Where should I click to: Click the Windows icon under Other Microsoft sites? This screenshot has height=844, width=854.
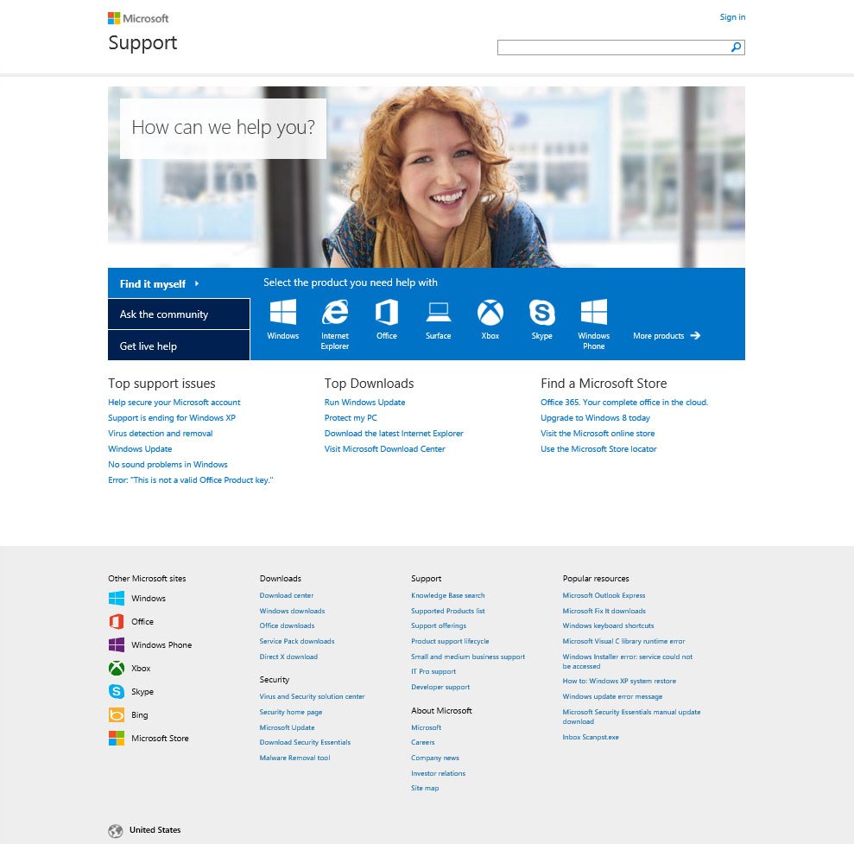point(117,599)
